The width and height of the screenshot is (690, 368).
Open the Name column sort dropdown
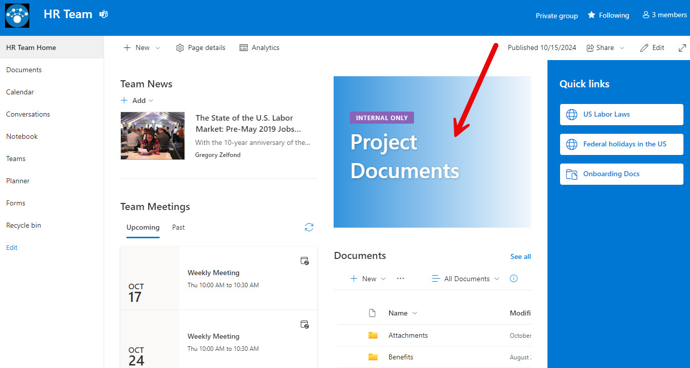click(415, 313)
